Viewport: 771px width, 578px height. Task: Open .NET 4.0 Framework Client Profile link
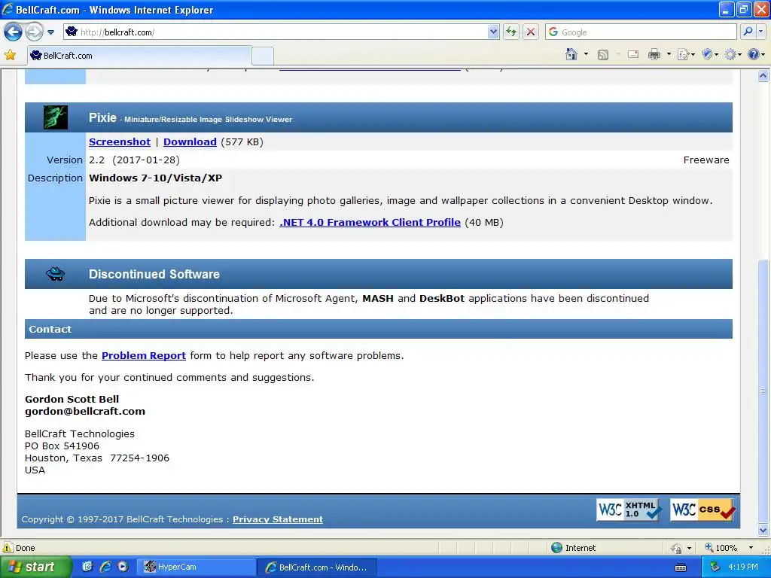pyautogui.click(x=370, y=223)
